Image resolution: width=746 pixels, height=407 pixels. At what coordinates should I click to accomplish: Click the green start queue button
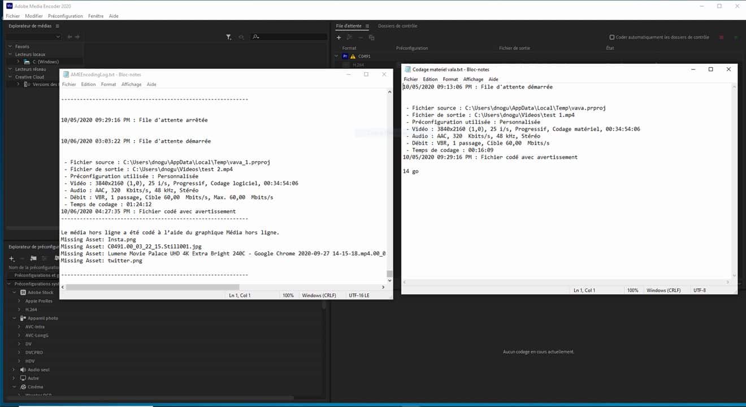[735, 37]
